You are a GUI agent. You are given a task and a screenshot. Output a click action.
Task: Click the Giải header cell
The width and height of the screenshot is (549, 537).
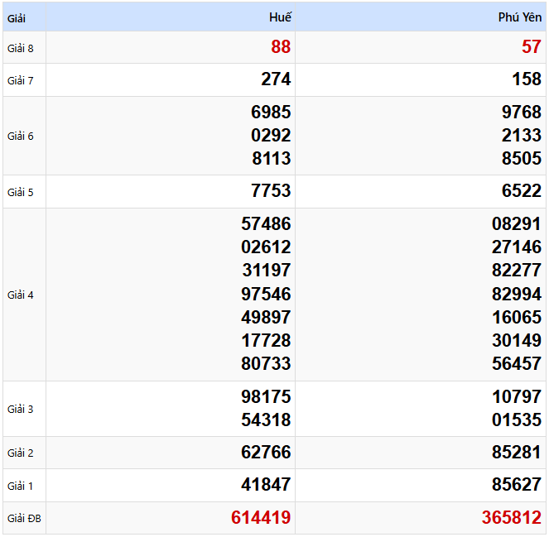[x=17, y=17]
